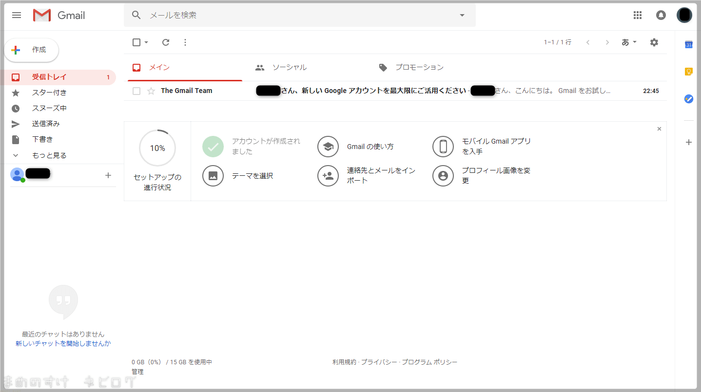
Task: Click the import contacts person-add icon
Action: [x=328, y=176]
